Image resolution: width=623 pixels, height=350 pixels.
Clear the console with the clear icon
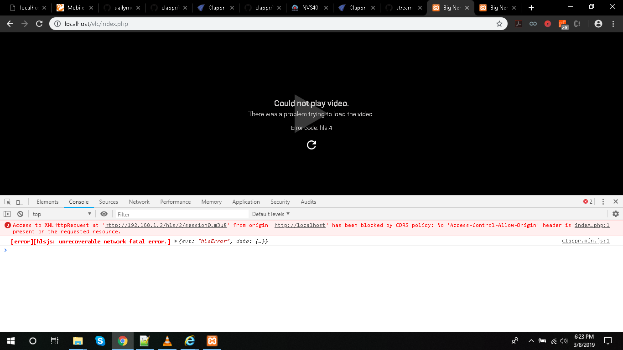[x=20, y=214]
